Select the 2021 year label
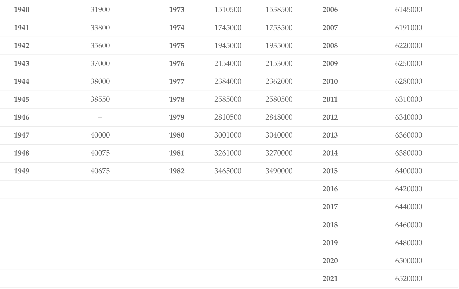Image resolution: width=459 pixels, height=289 pixels. coord(330,279)
